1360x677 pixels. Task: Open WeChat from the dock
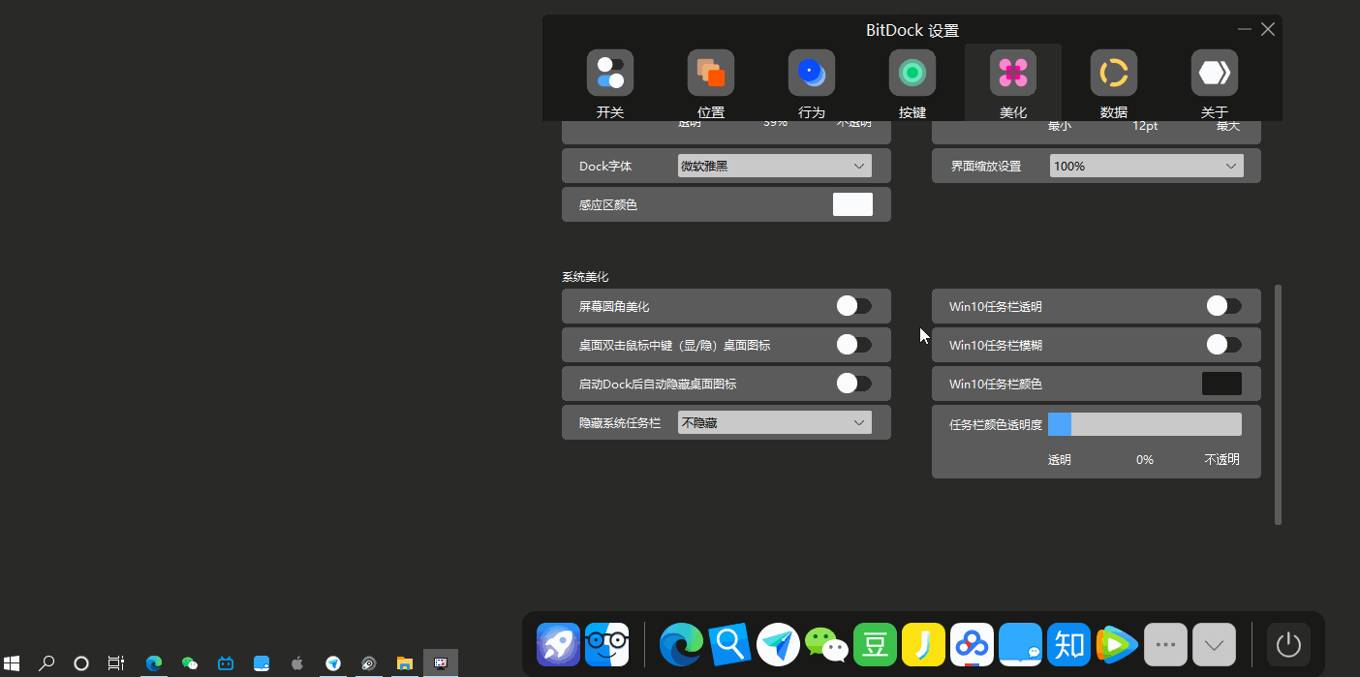[826, 644]
